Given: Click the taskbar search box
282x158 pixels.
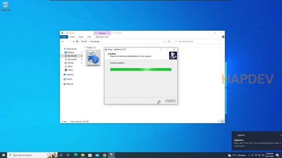Looking at the screenshot, I should tap(32, 155).
